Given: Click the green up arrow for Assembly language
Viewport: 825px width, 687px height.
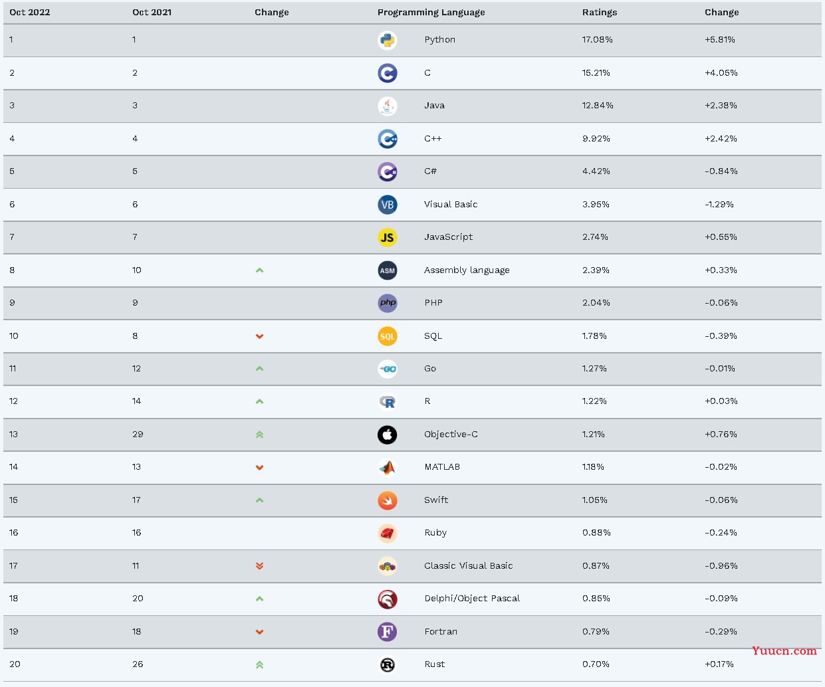Looking at the screenshot, I should [x=260, y=270].
